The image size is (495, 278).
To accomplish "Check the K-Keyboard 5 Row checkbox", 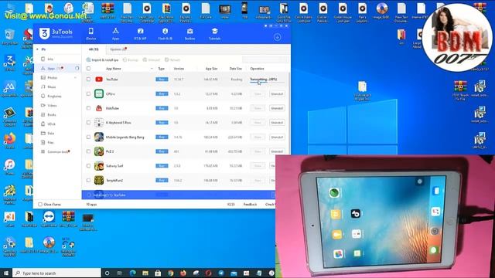I will pyautogui.click(x=88, y=123).
